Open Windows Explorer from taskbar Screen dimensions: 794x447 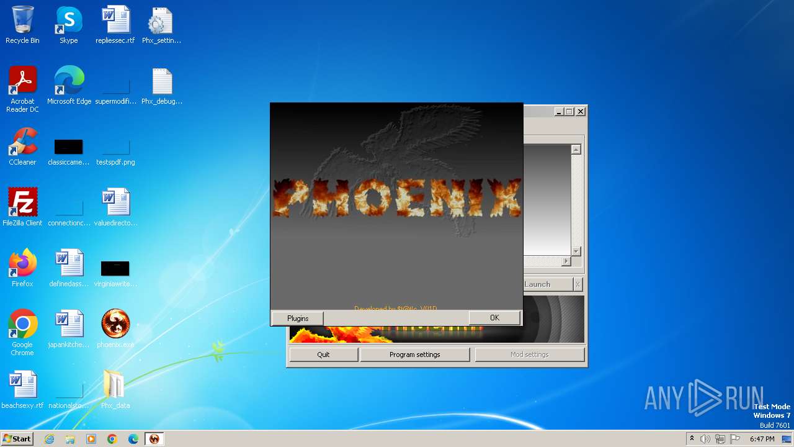click(70, 439)
